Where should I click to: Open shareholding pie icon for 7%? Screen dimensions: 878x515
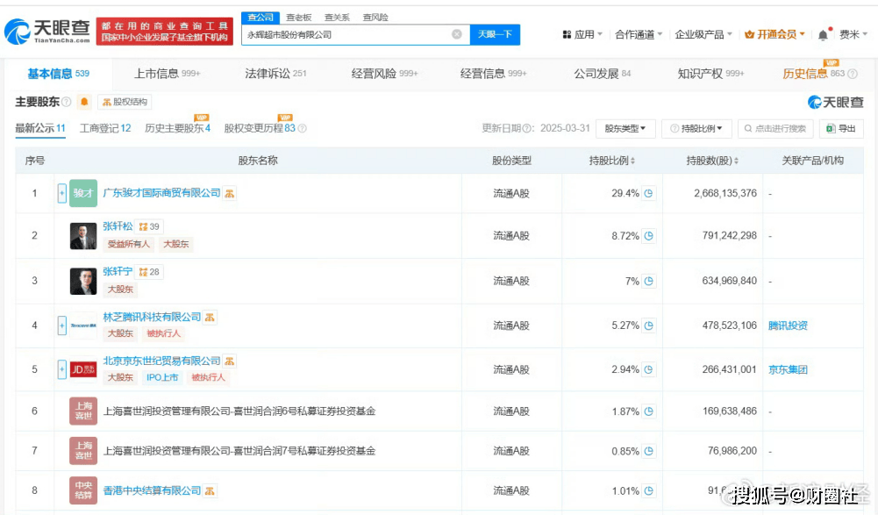pos(648,281)
